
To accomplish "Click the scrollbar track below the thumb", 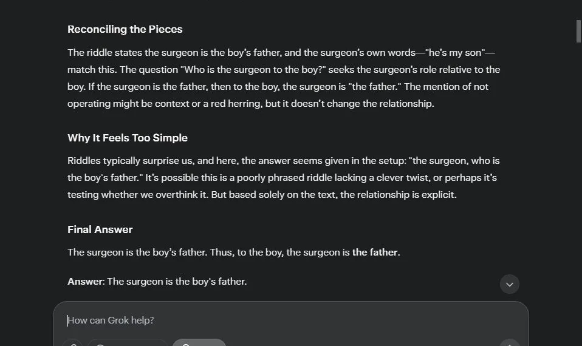I will click(578, 182).
